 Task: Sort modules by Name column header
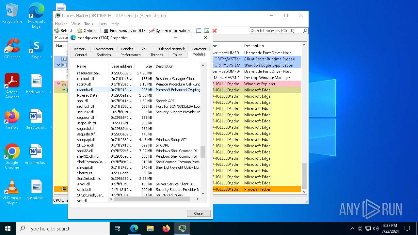pos(92,66)
